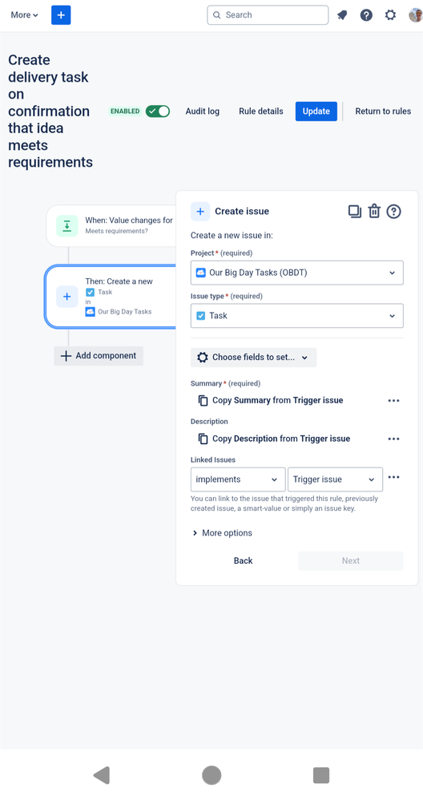Click the Update button
Viewport: 423px width, 801px height.
316,111
